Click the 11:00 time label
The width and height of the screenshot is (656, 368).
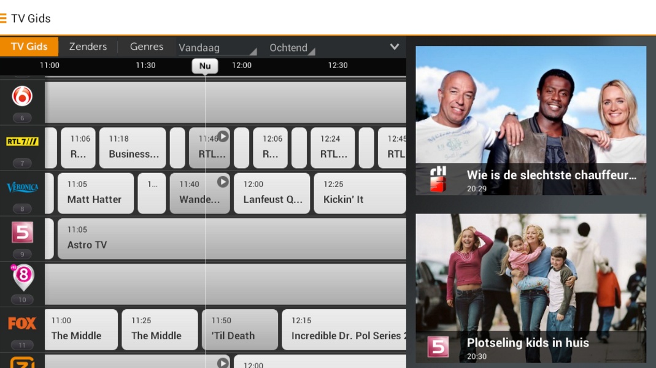pos(49,65)
